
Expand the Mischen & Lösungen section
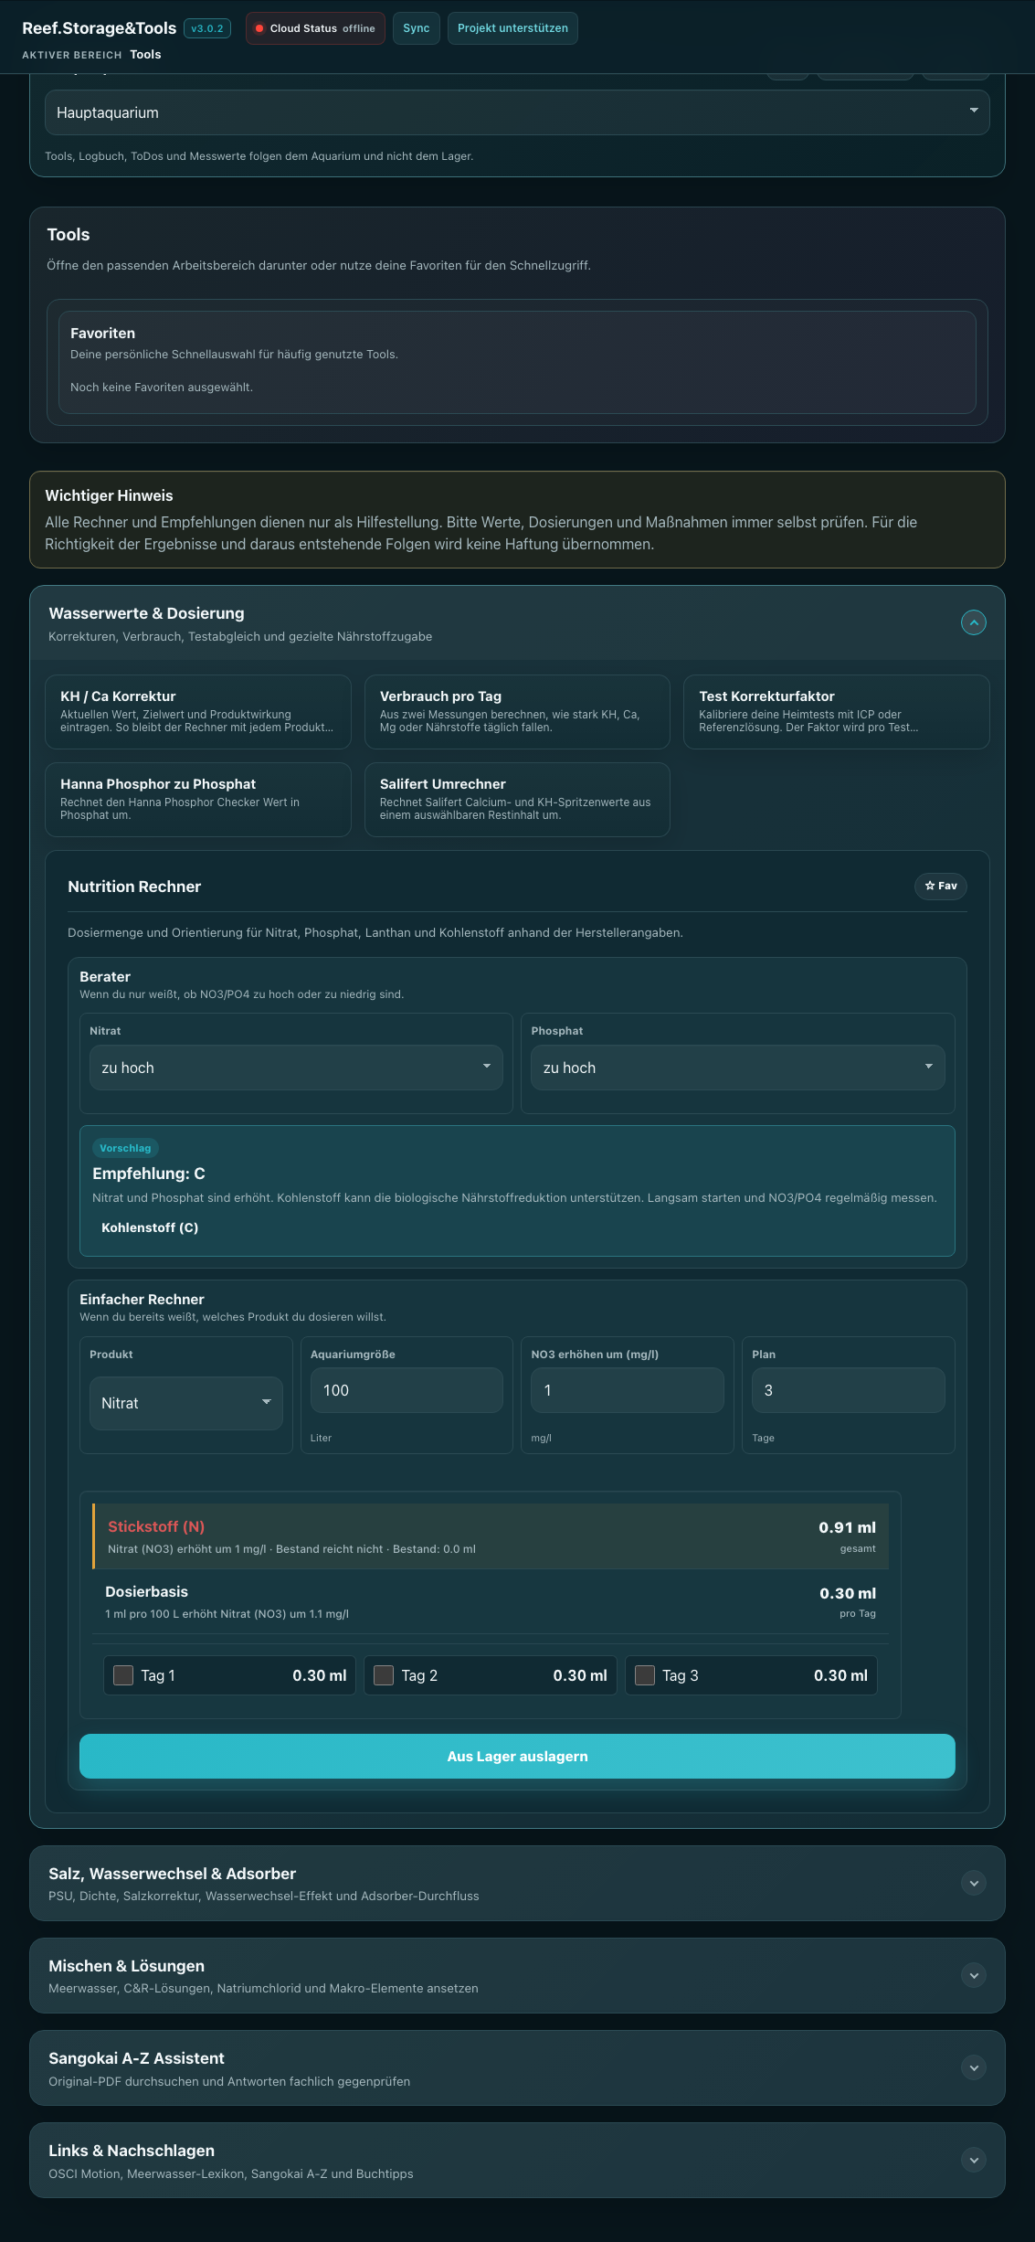pyautogui.click(x=973, y=1975)
